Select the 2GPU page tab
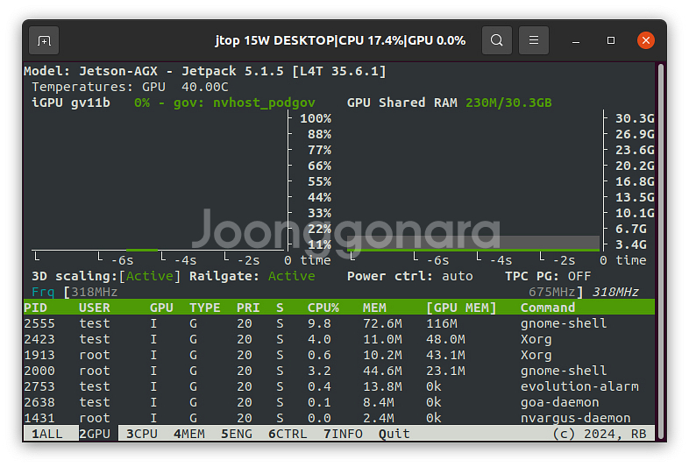689x467 pixels. click(x=95, y=434)
